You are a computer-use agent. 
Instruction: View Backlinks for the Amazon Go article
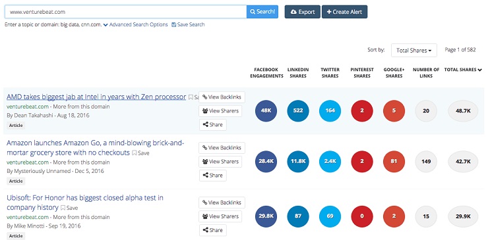coord(222,148)
